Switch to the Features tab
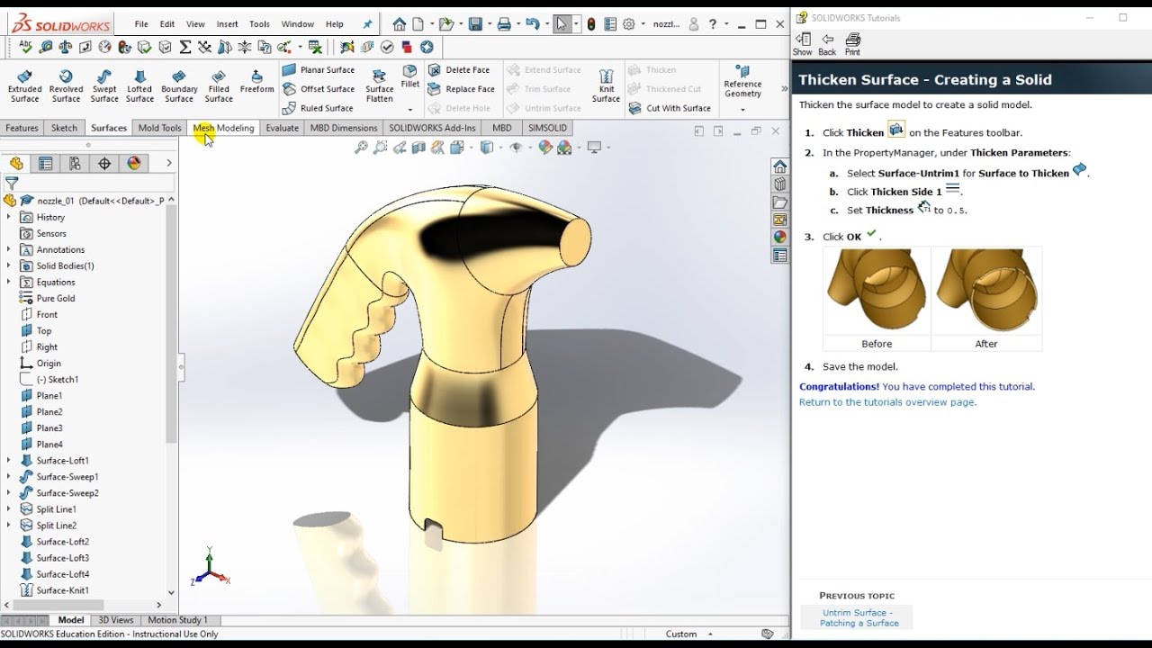The height and width of the screenshot is (648, 1152). click(x=22, y=128)
